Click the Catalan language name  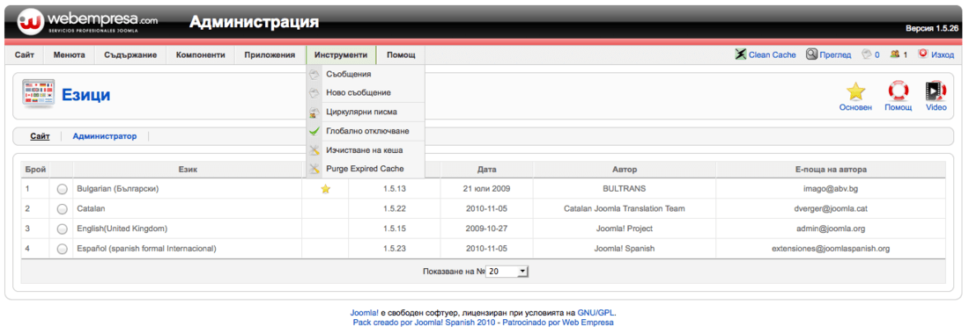pos(92,209)
